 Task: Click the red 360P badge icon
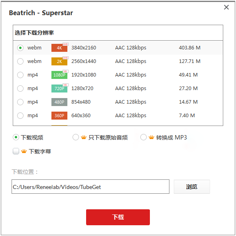coord(59,116)
